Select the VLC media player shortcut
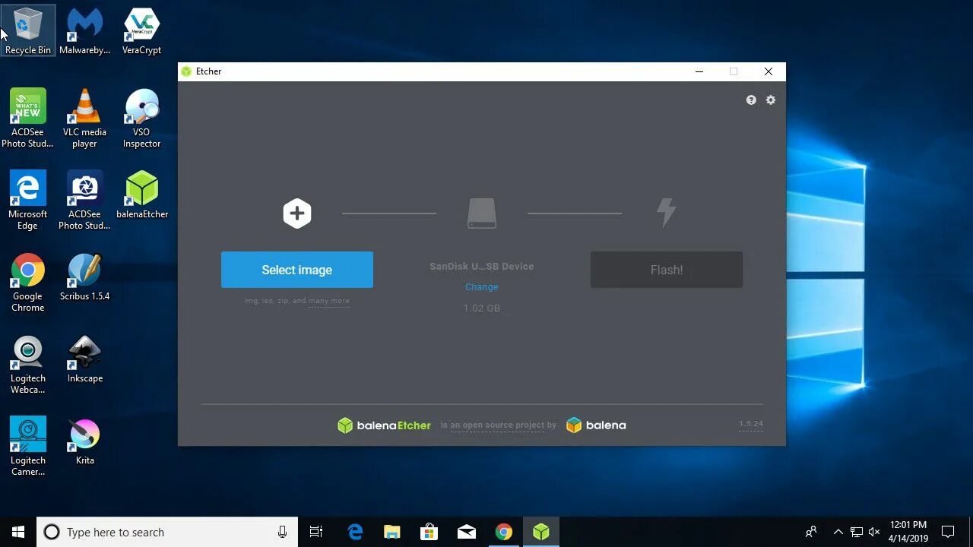 click(85, 119)
